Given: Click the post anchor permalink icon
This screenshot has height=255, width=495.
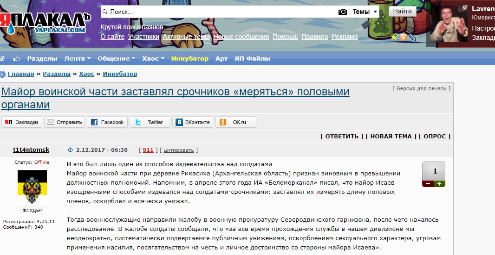Looking at the screenshot, I should tap(71, 150).
